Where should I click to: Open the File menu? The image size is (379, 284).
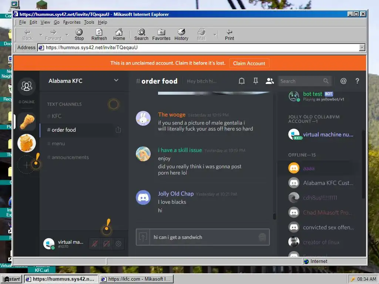coord(23,22)
